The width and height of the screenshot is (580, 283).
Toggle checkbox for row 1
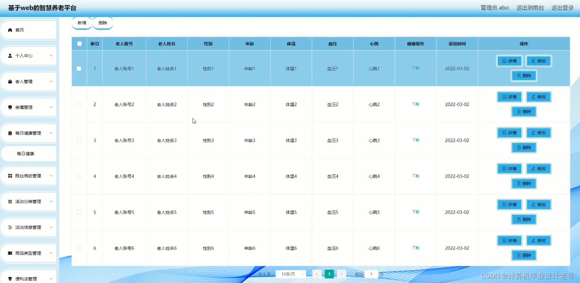[79, 69]
